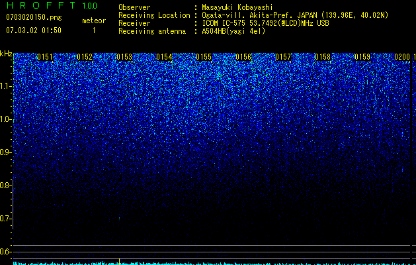
Task: Click the kHz axis unit label
Action: pyautogui.click(x=6, y=54)
